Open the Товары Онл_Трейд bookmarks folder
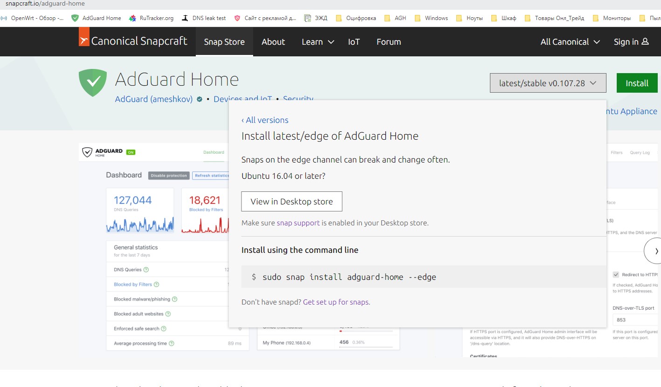 554,18
